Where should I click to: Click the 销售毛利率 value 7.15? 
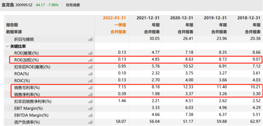coord(122,87)
